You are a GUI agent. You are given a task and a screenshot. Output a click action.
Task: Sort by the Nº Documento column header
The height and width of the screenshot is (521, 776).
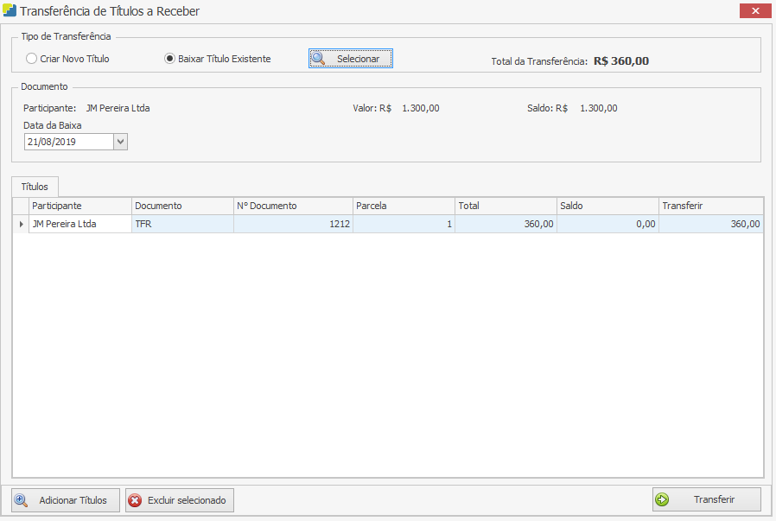point(293,206)
